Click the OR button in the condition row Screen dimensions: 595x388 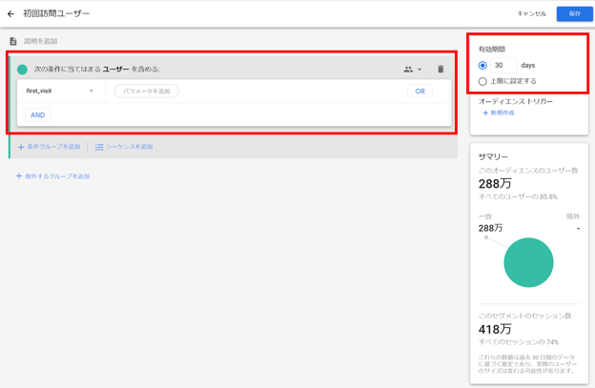pos(420,92)
